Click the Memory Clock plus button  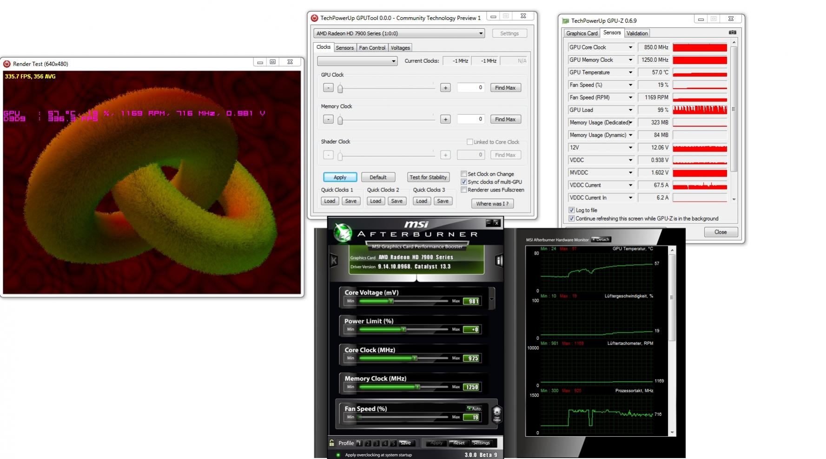coord(445,119)
